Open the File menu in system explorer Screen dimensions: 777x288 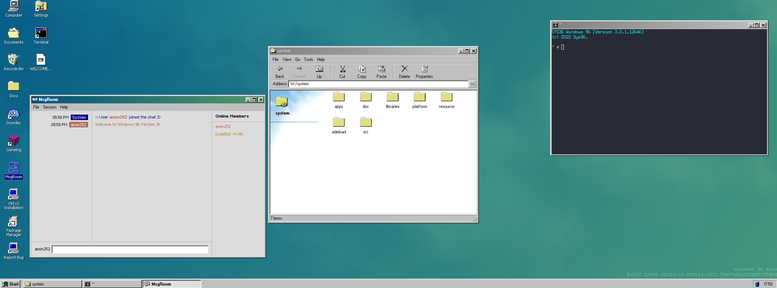pos(275,59)
